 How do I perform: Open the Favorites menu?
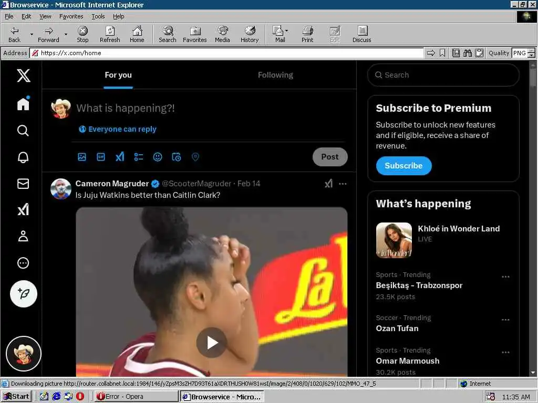click(x=71, y=16)
